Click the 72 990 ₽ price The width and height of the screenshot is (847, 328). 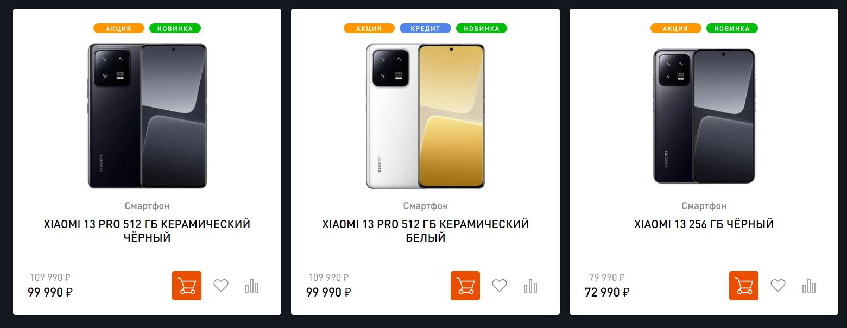[x=607, y=292]
